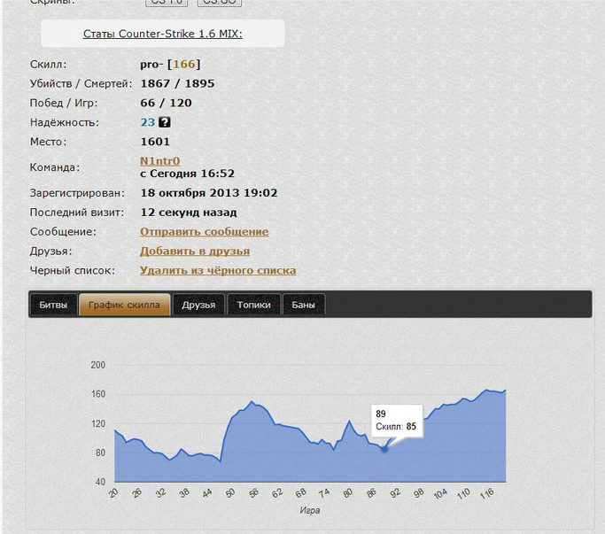Click the skill value 166
Screen dimensions: 605x534
click(x=183, y=64)
